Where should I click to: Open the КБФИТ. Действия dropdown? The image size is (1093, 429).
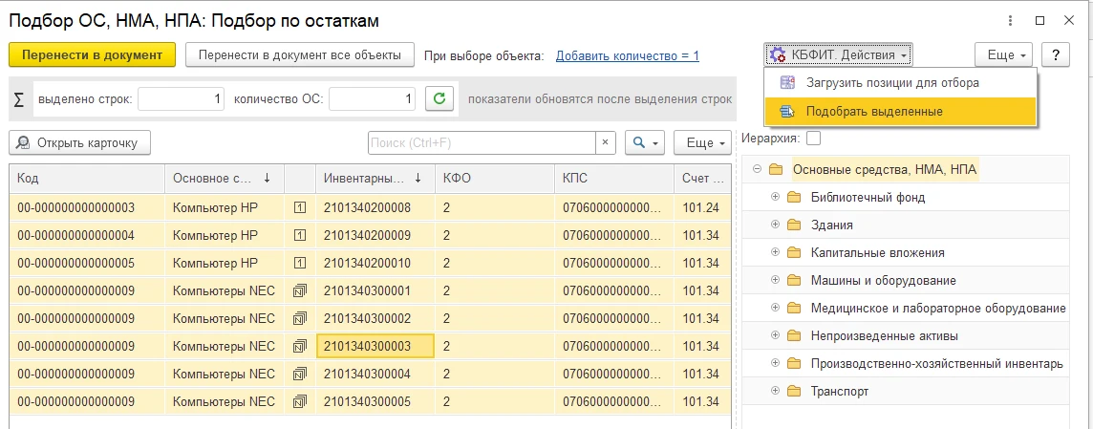[839, 55]
